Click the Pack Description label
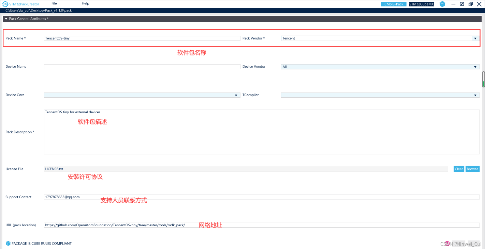Screen dimensions: 485x249 point(20,132)
